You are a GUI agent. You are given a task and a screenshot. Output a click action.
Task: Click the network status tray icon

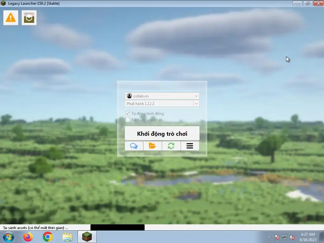(x=284, y=237)
